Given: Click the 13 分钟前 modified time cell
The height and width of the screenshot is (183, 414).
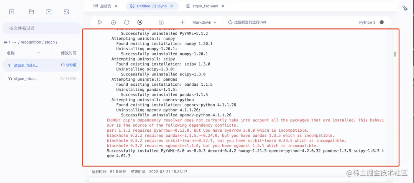Looking at the screenshot, I should pos(68,65).
